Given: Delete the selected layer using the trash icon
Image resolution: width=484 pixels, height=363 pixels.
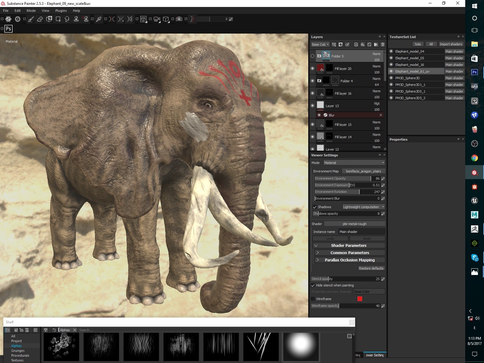Looking at the screenshot, I should coord(383,44).
